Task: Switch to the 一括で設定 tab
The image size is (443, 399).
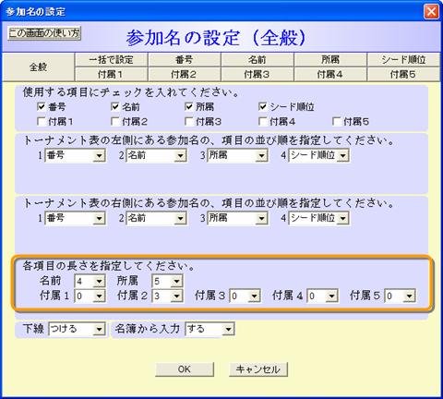Action: (x=111, y=59)
